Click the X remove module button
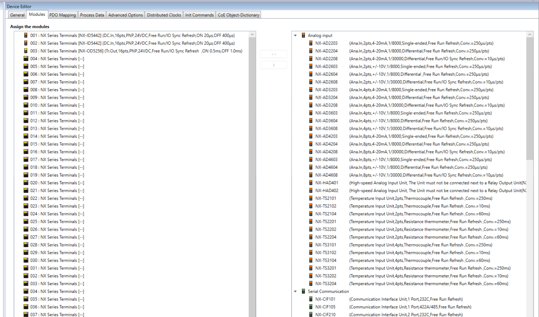This screenshot has height=317, width=539. click(x=274, y=65)
